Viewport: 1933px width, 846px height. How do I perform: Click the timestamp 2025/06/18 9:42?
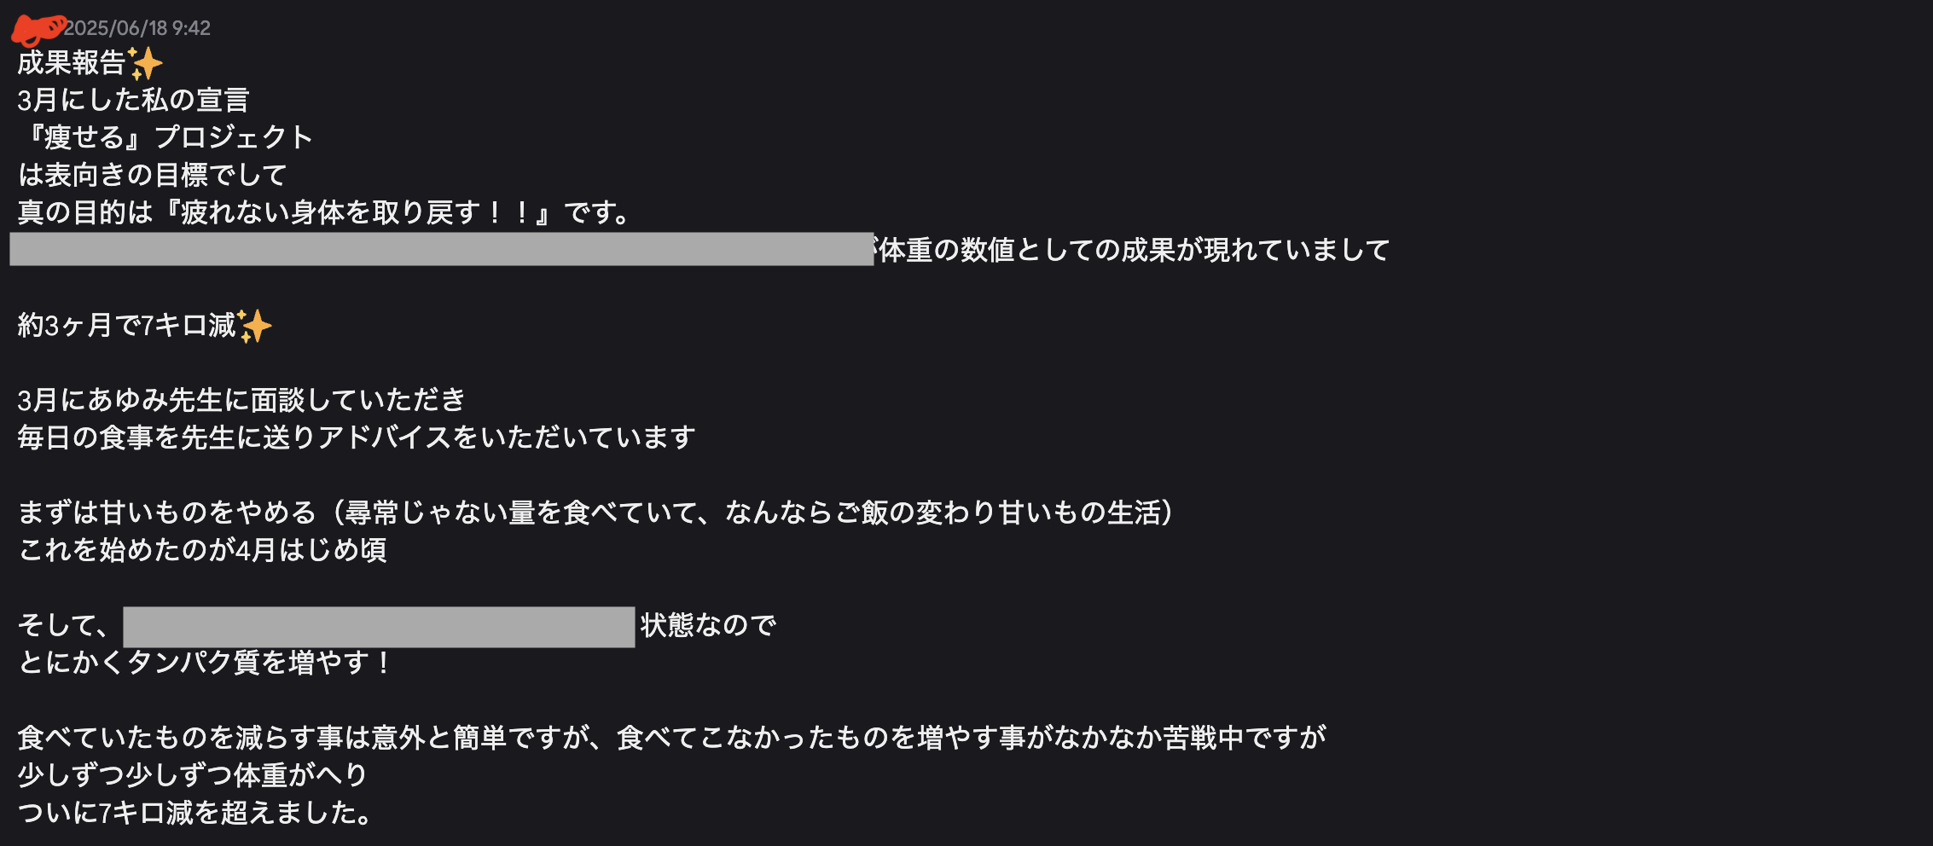tap(136, 28)
